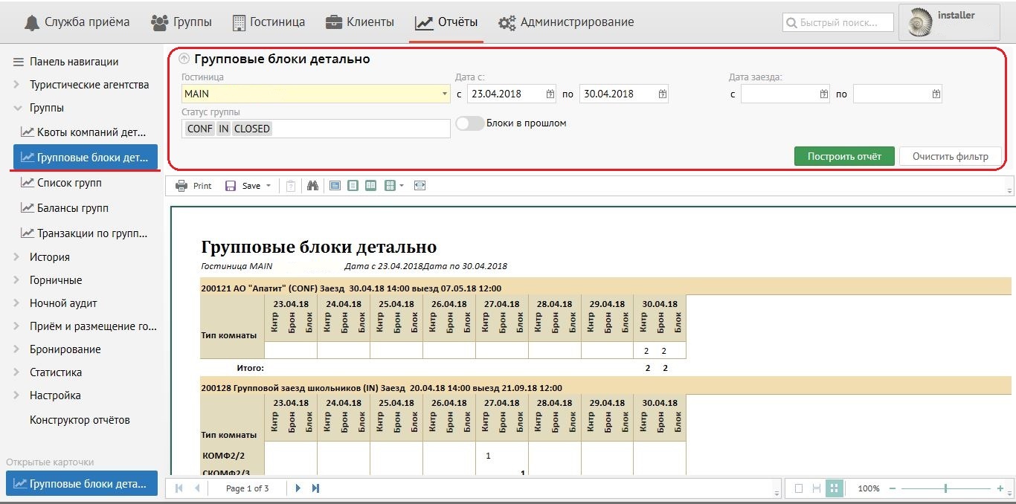Open the Гостиница MAIN dropdown

[445, 94]
